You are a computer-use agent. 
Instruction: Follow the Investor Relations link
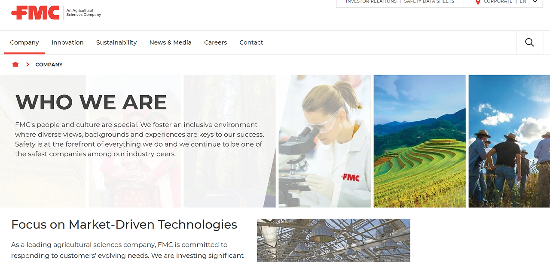coord(371,2)
